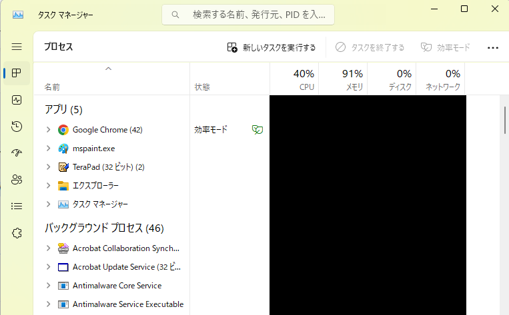The width and height of the screenshot is (509, 315).
Task: Click the アプリ (5) group heading
Action: pyautogui.click(x=63, y=109)
